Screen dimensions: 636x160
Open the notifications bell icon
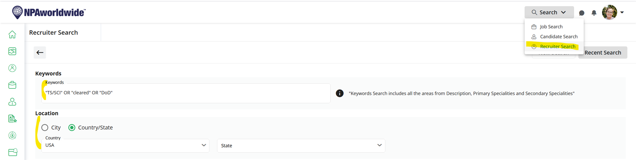(x=594, y=13)
